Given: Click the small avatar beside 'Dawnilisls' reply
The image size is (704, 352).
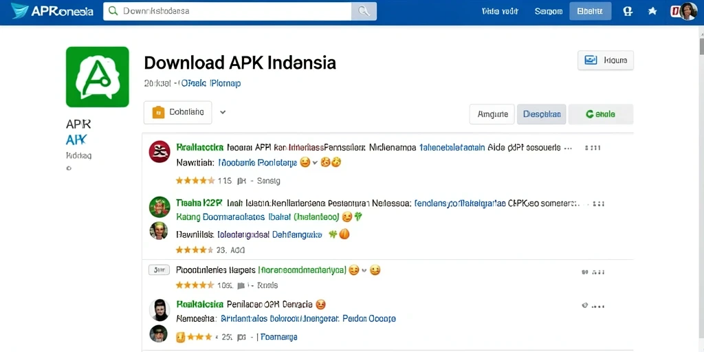Looking at the screenshot, I should 159,231.
